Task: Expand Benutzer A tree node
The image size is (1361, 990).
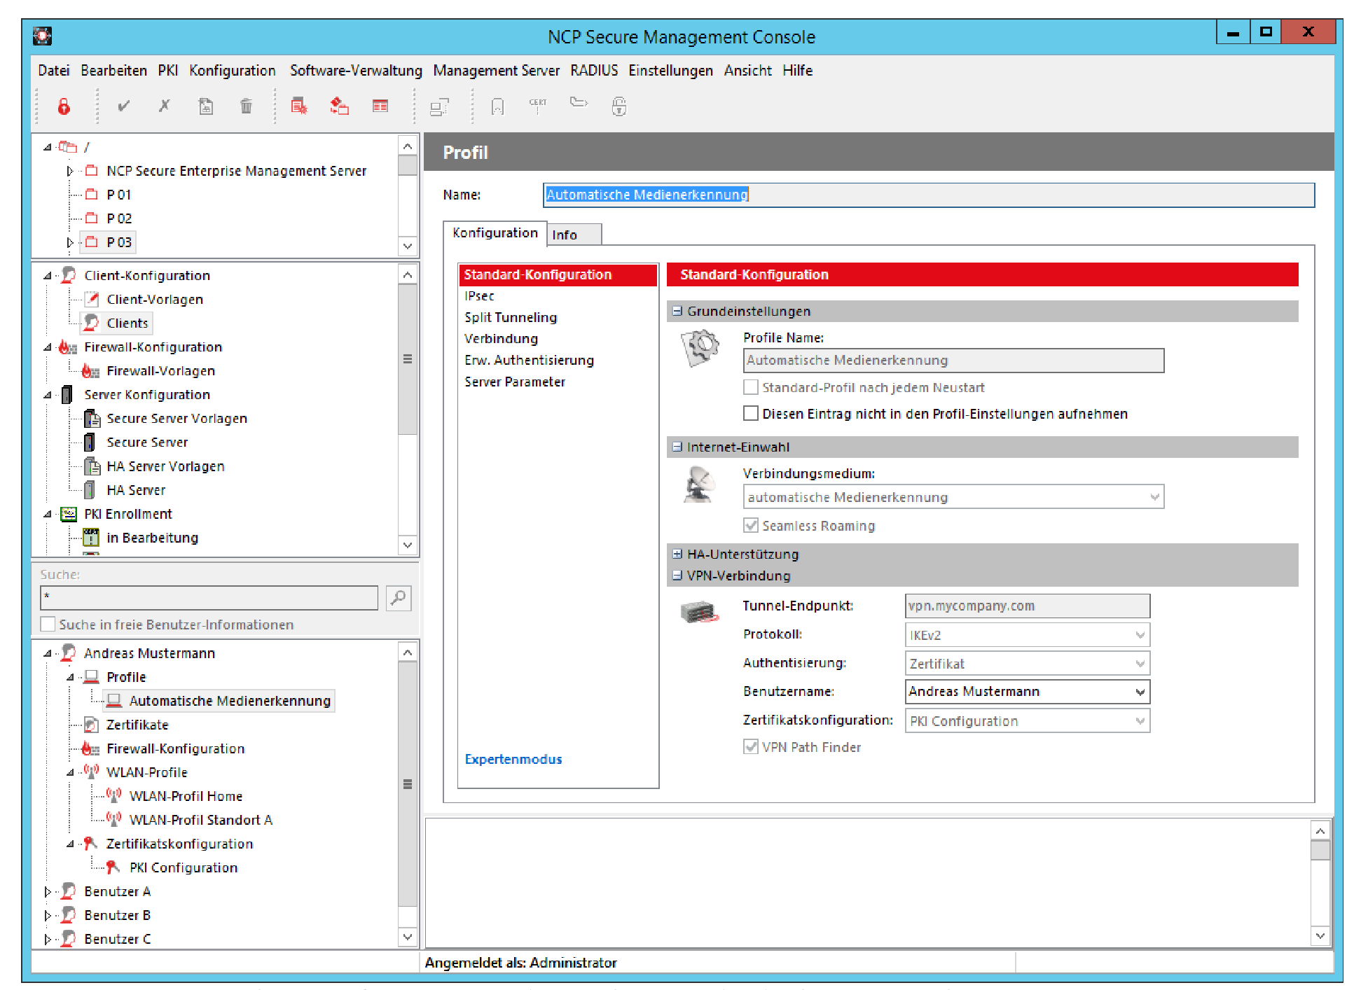Action: 48,891
